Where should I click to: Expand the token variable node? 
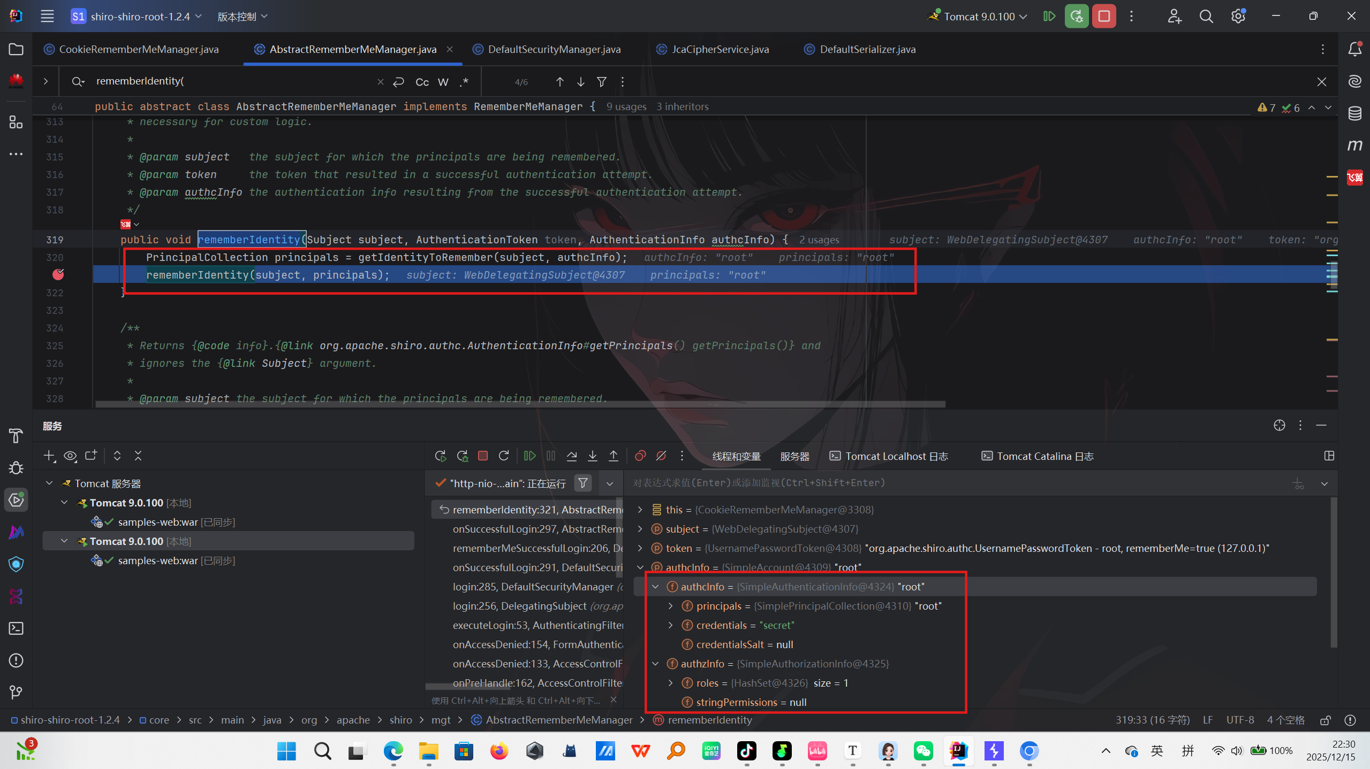click(640, 548)
